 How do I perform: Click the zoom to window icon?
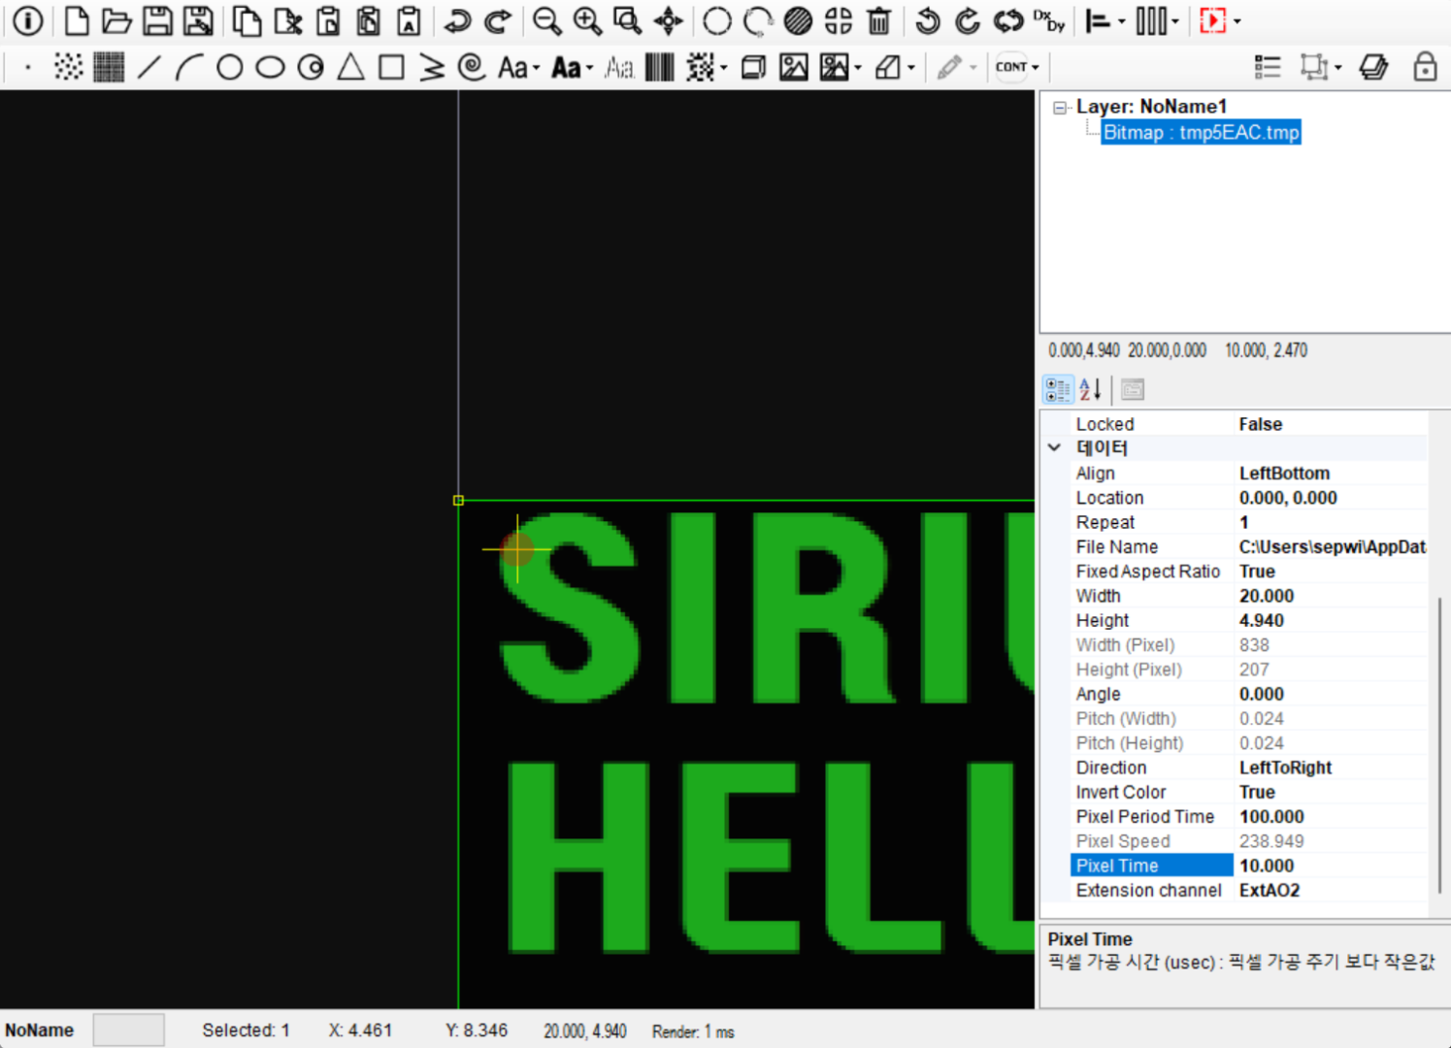tap(627, 20)
